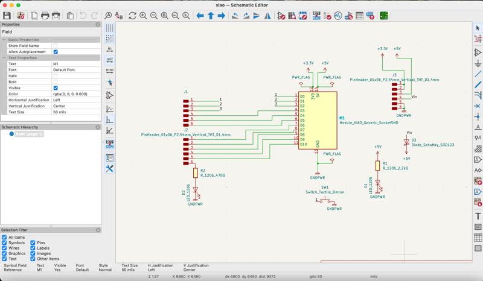483x281 pixels.
Task: Uncheck Allow Autoplacement
Action: point(56,52)
